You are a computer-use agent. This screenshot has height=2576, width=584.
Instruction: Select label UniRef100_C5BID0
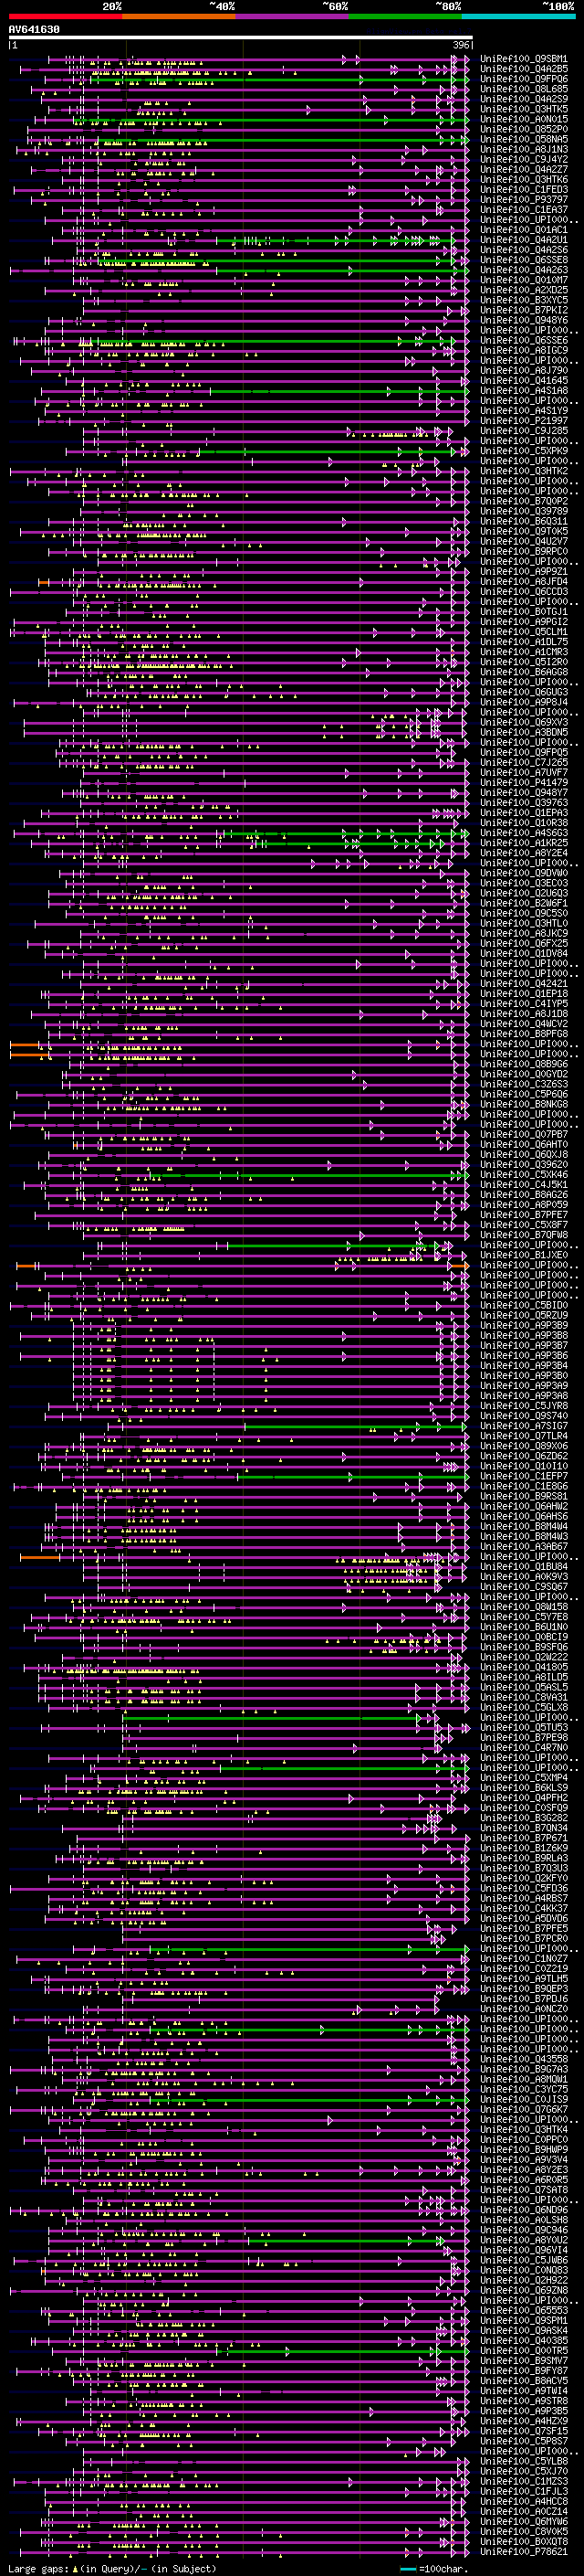coord(524,1305)
